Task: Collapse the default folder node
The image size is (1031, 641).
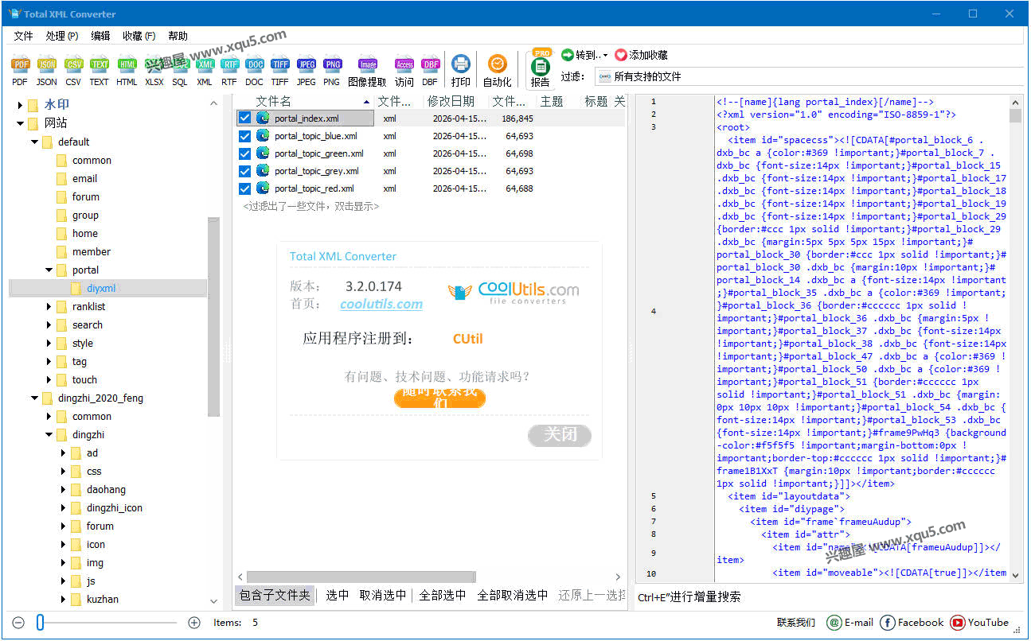Action: (x=35, y=142)
